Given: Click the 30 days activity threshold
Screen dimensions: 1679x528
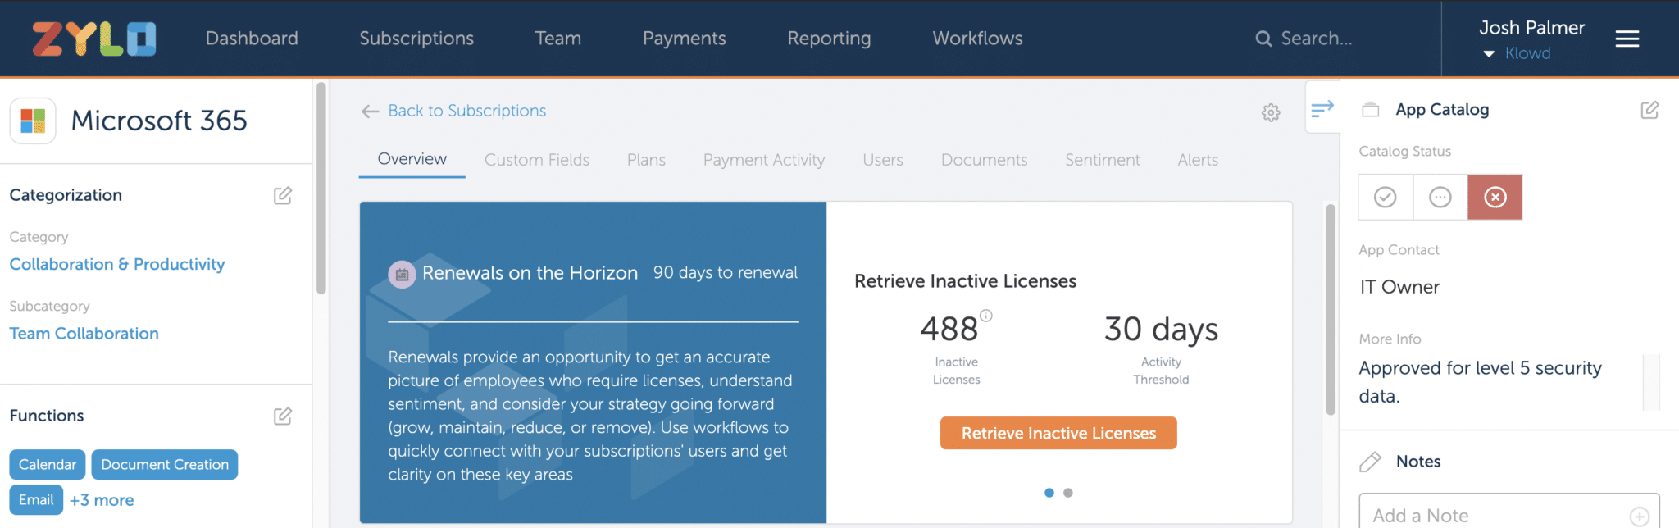Looking at the screenshot, I should 1161,330.
